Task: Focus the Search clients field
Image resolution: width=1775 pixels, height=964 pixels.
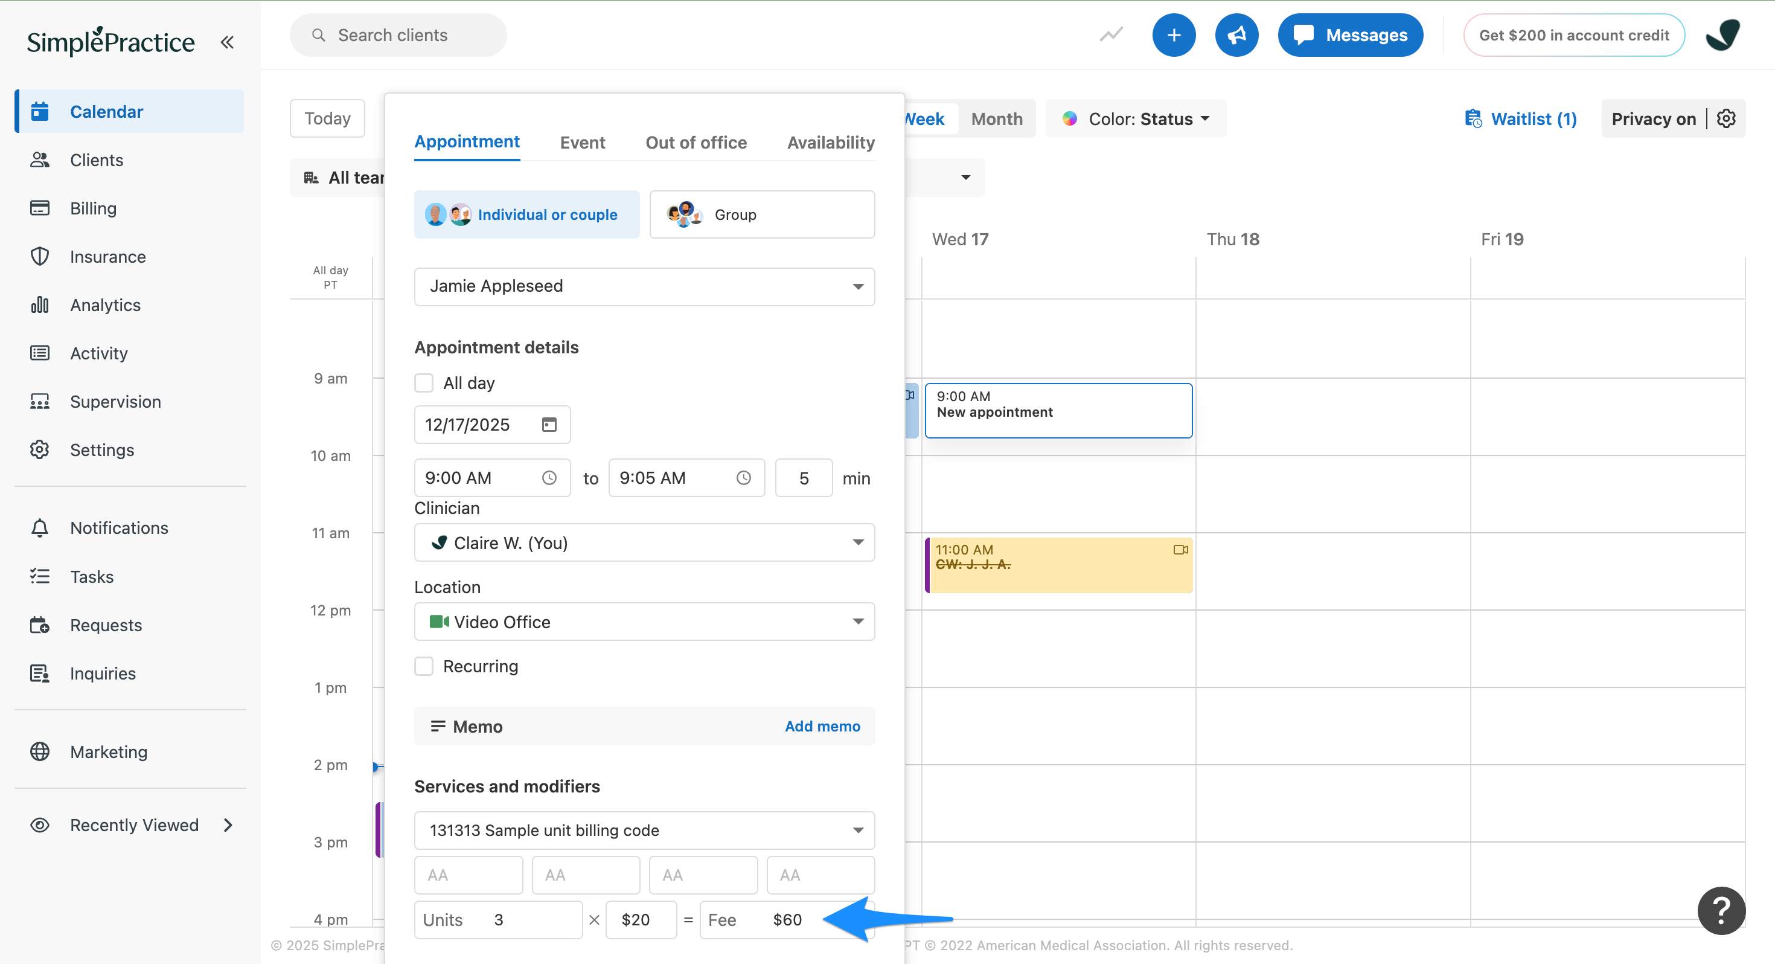Action: 398,34
